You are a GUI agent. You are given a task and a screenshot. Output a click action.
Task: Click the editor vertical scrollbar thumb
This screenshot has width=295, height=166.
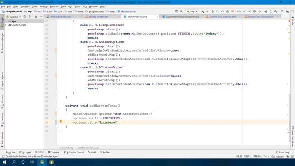click(289, 118)
